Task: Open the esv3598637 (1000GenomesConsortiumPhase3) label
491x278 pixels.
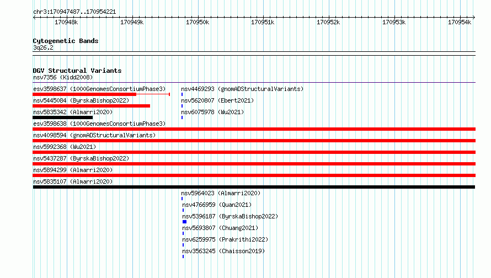Action: click(x=99, y=89)
